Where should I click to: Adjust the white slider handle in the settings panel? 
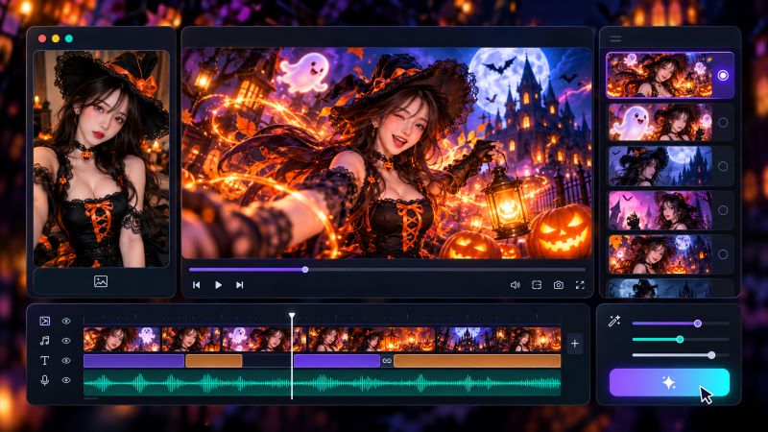pyautogui.click(x=711, y=355)
